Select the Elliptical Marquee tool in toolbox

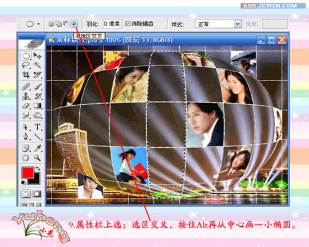tap(26, 56)
